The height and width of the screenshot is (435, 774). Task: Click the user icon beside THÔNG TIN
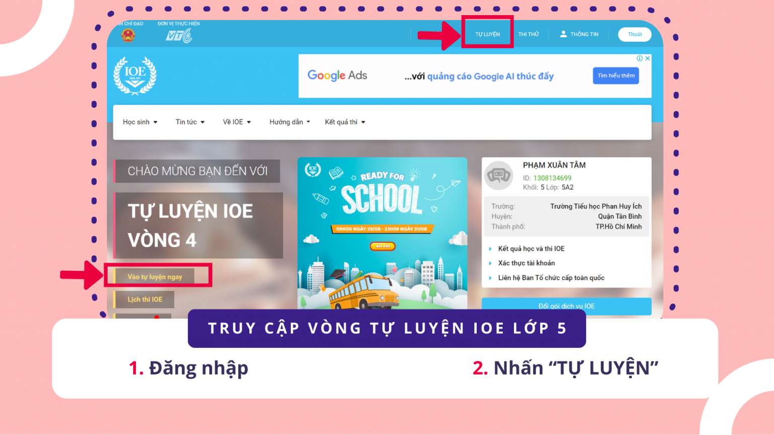(563, 34)
